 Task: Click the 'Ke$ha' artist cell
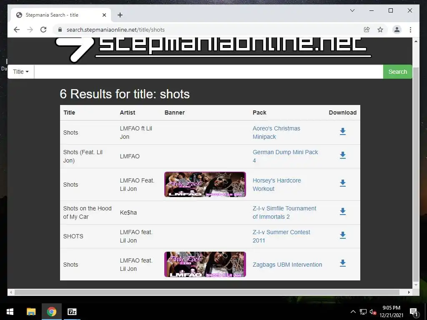point(128,212)
